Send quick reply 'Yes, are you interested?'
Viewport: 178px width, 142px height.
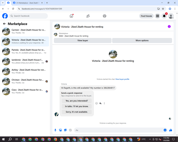77,101
